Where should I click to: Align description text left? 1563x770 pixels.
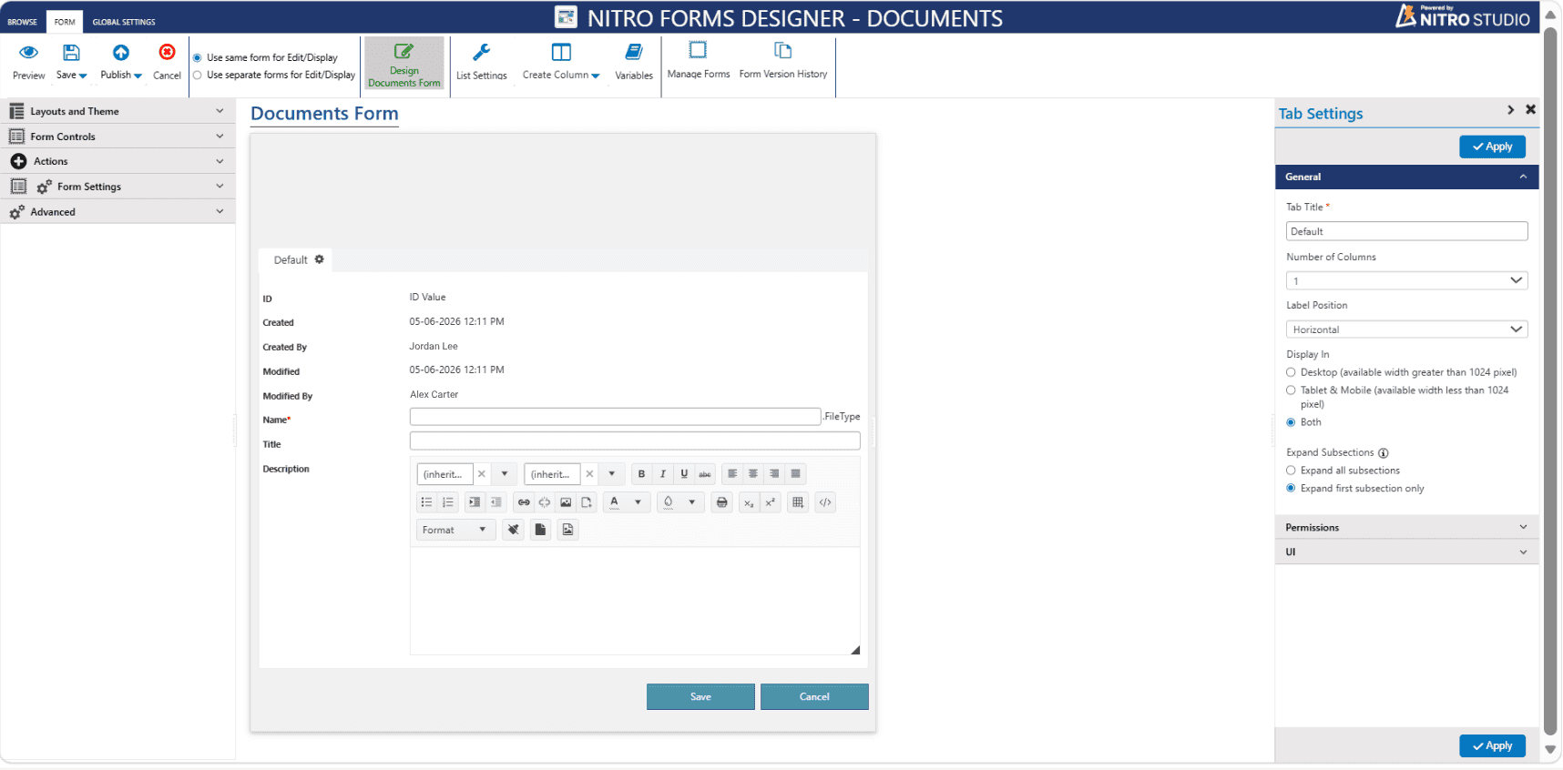coord(732,474)
